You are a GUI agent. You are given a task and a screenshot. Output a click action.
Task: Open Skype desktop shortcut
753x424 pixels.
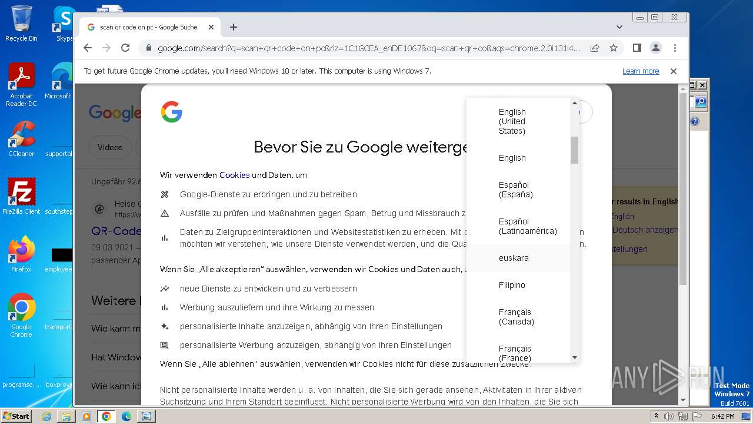(63, 24)
